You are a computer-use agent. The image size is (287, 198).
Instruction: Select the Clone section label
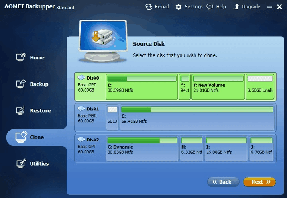(37, 137)
